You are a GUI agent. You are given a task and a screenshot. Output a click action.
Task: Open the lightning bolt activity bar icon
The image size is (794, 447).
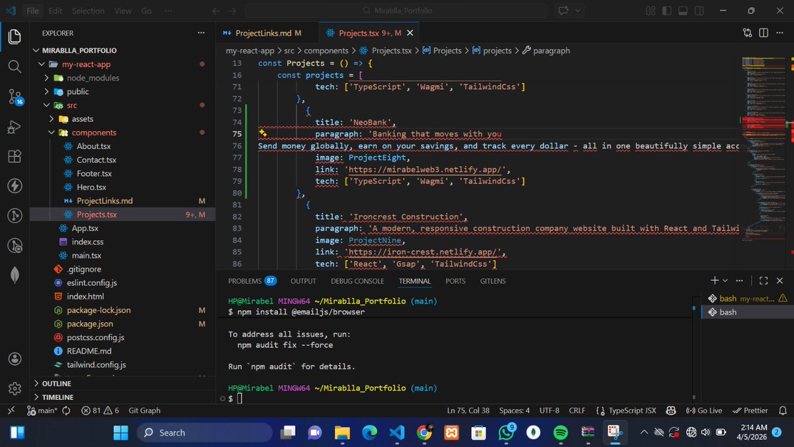[15, 186]
